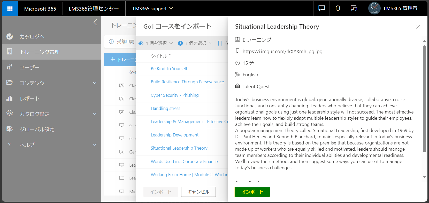The height and width of the screenshot is (203, 429).
Task: Open LMS365管理センター header link
Action: tap(94, 9)
